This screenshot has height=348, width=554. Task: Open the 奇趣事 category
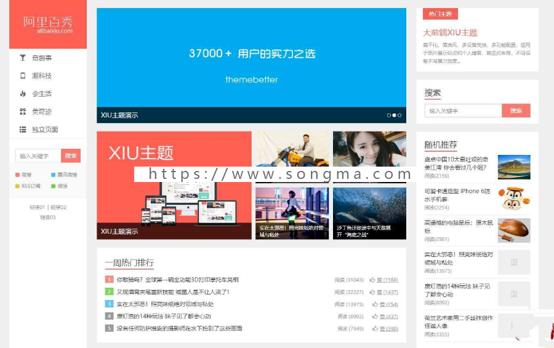coord(42,58)
